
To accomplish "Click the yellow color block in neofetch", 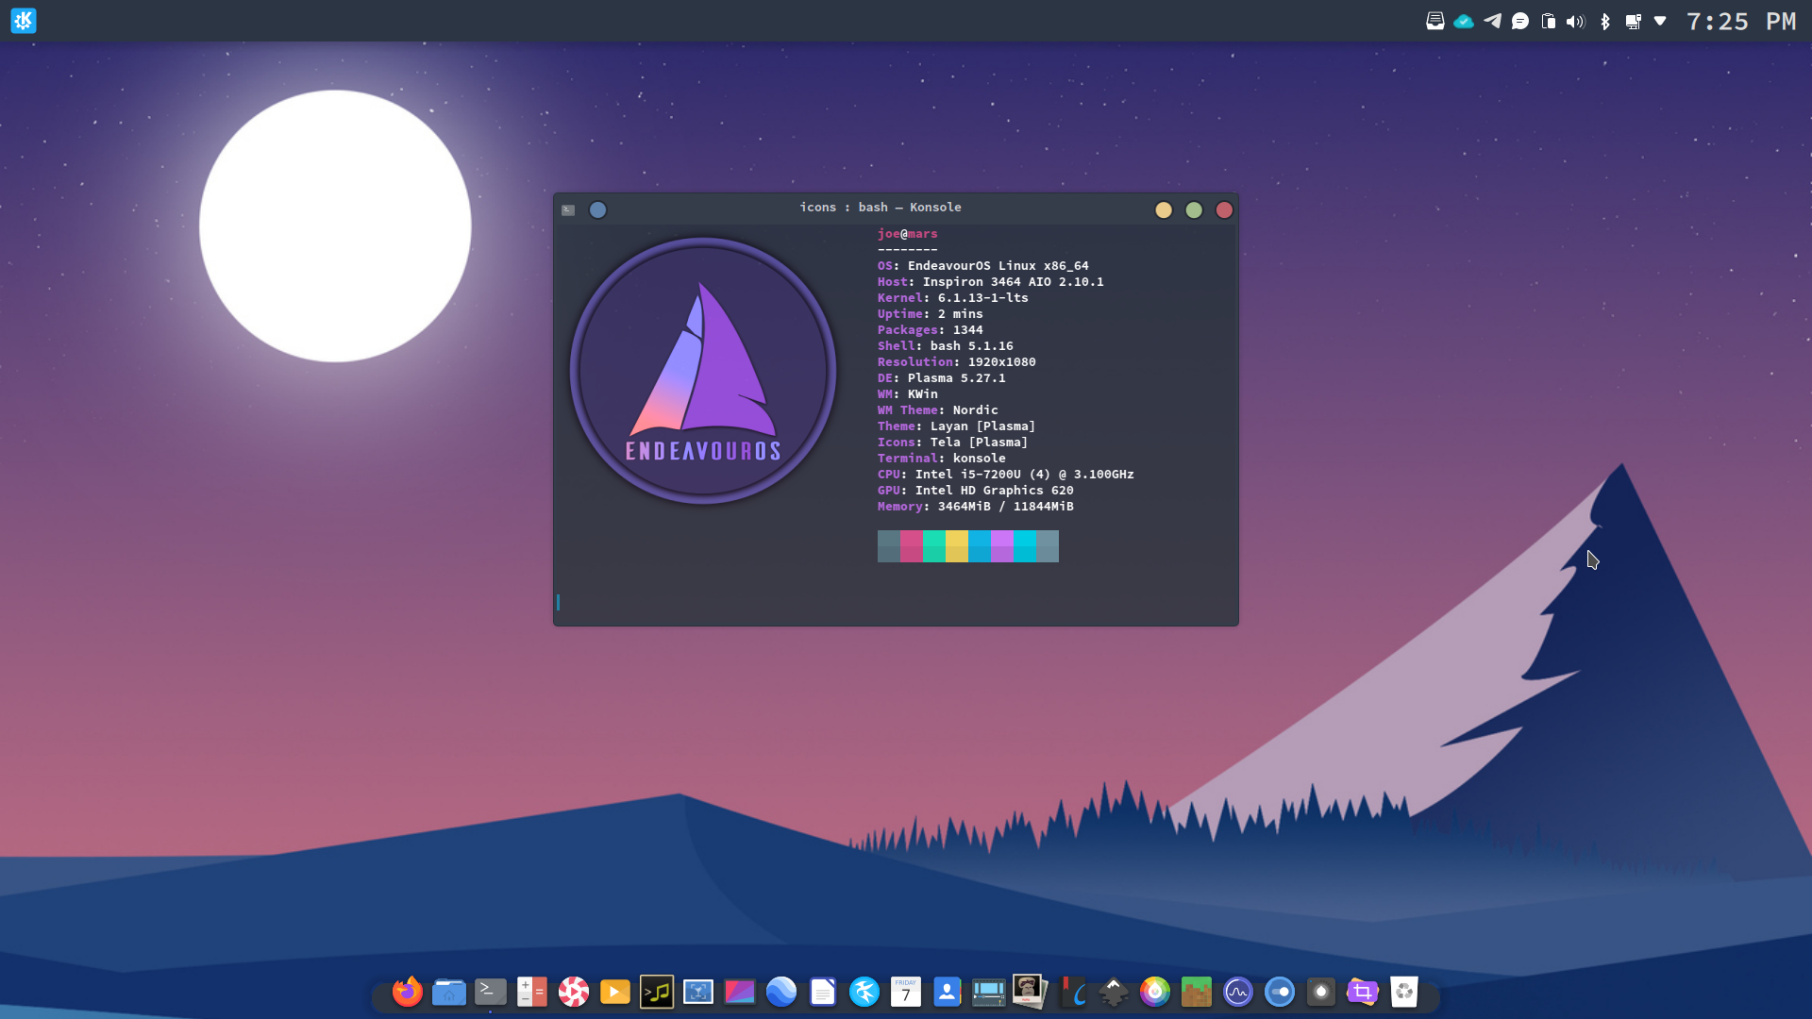I will pyautogui.click(x=956, y=546).
